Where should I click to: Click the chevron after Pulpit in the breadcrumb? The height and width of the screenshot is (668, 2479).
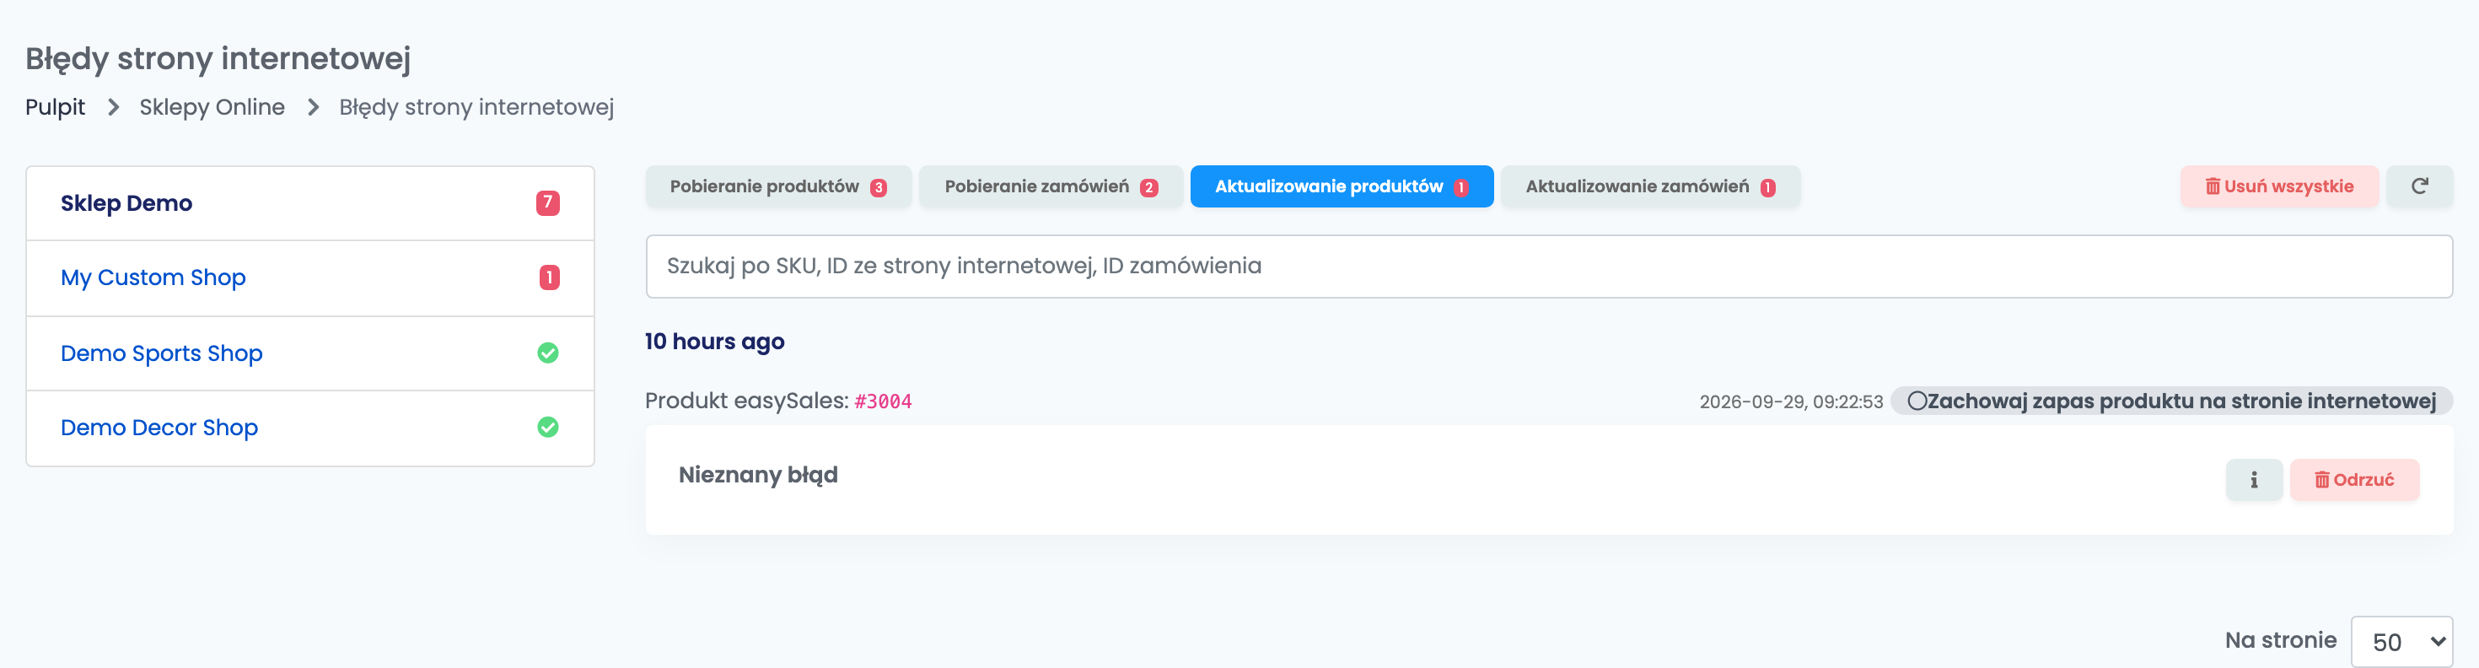pos(113,107)
